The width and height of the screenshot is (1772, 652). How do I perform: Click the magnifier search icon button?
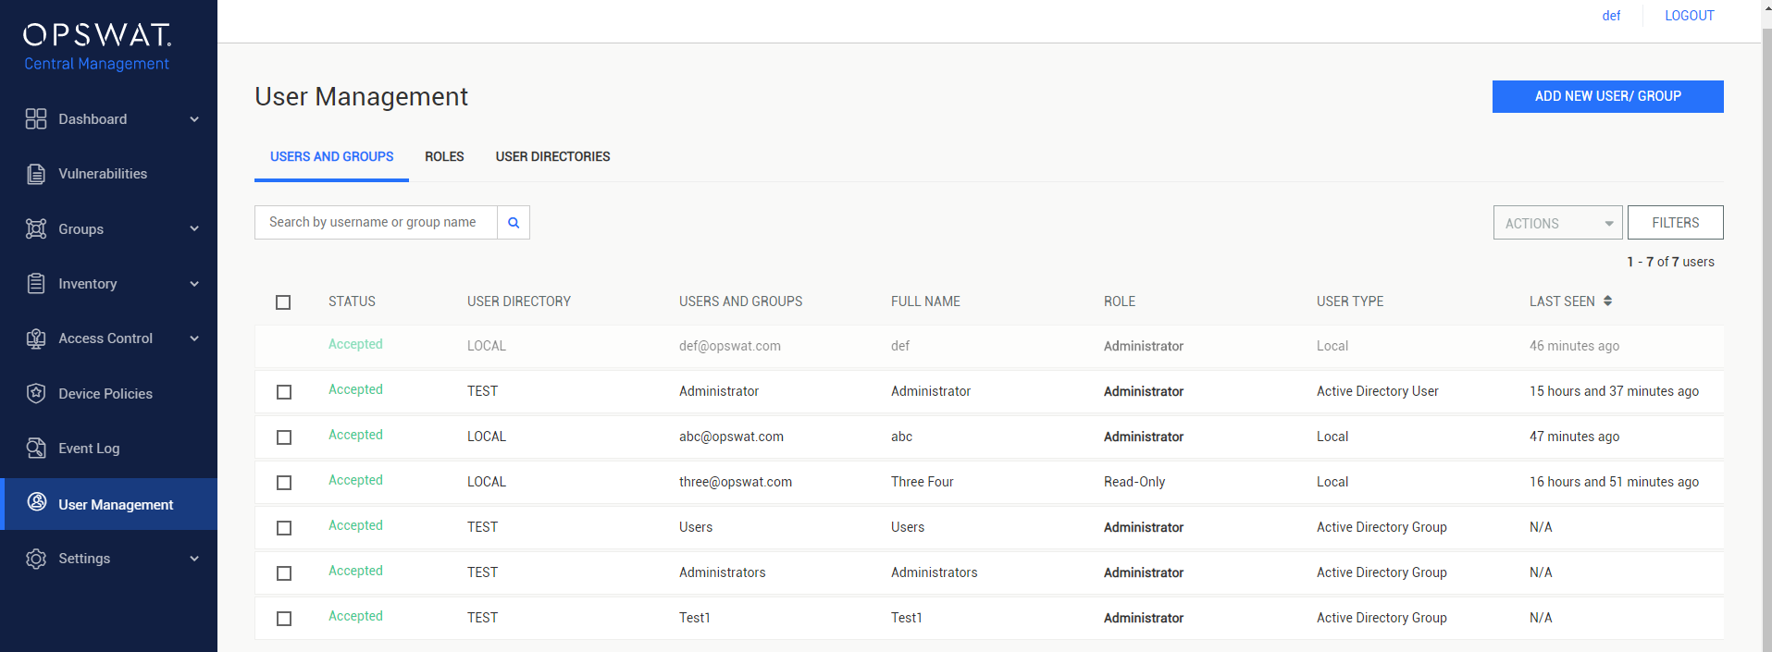(x=514, y=223)
